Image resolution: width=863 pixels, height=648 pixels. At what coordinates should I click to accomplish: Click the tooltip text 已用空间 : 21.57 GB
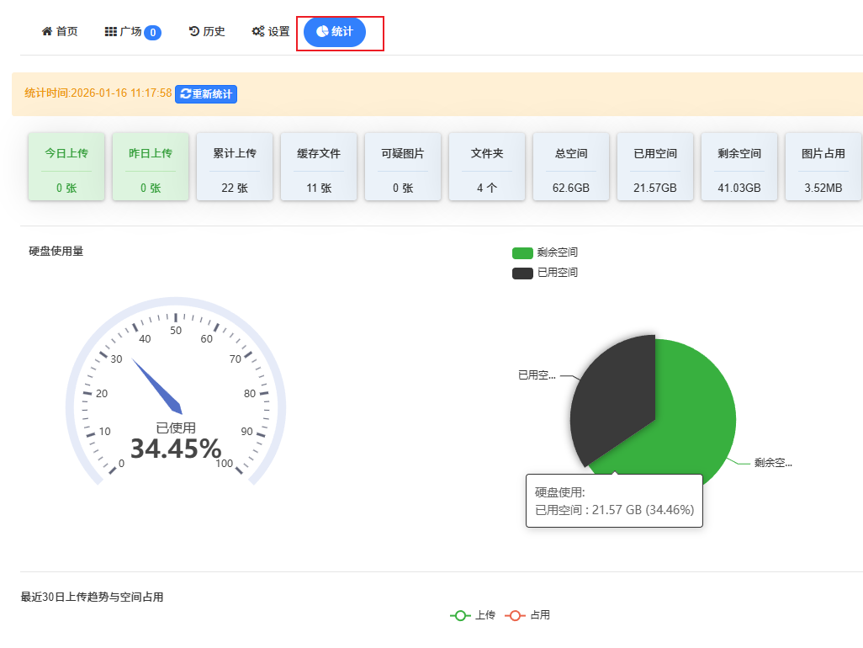[614, 510]
